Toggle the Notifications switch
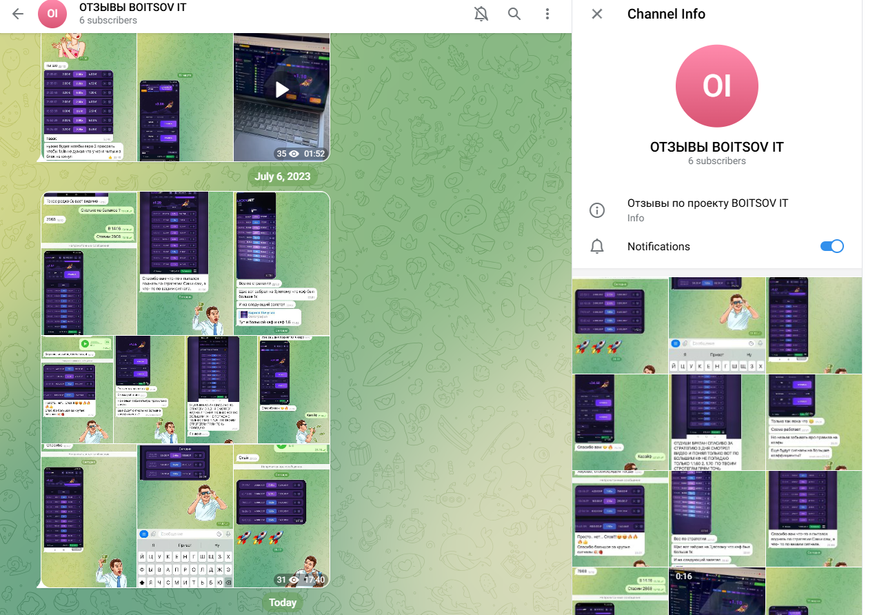Image resolution: width=886 pixels, height=615 pixels. 832,246
